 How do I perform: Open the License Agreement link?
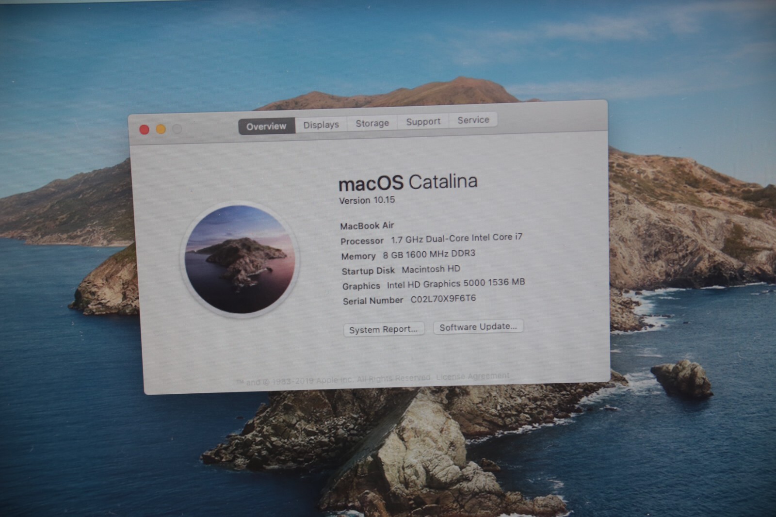[473, 376]
